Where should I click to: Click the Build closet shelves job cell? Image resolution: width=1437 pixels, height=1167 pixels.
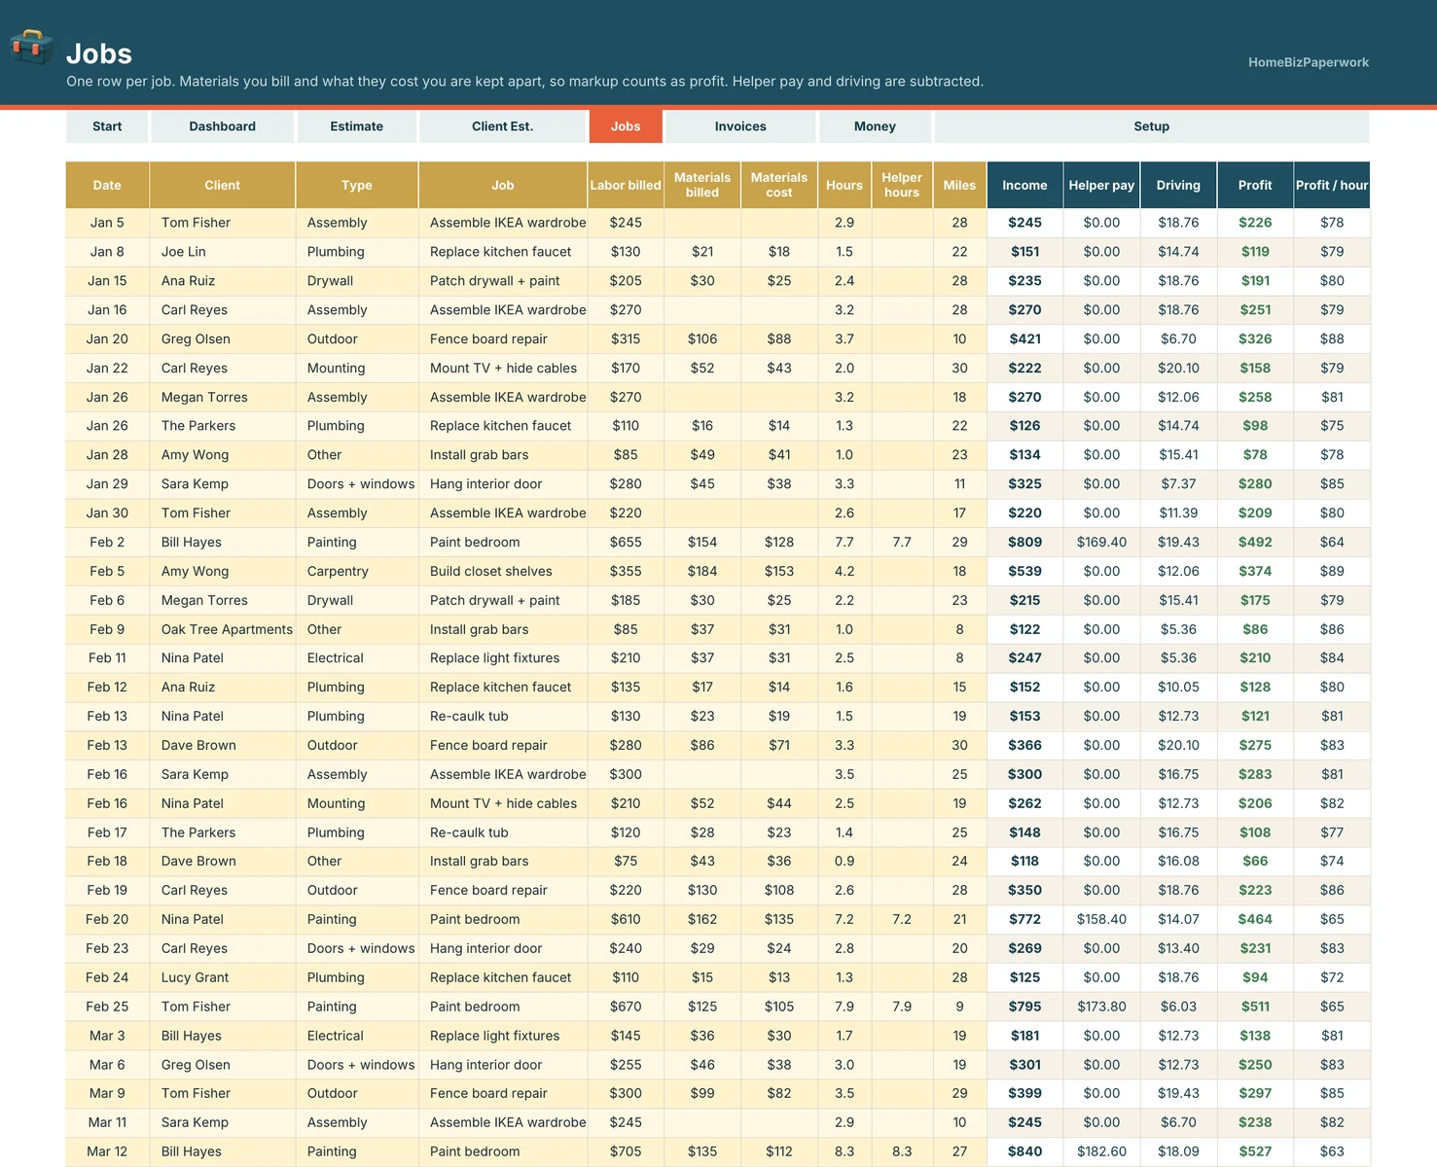[503, 571]
